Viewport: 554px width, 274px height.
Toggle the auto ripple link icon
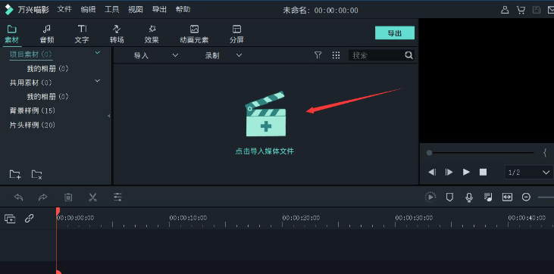point(29,219)
